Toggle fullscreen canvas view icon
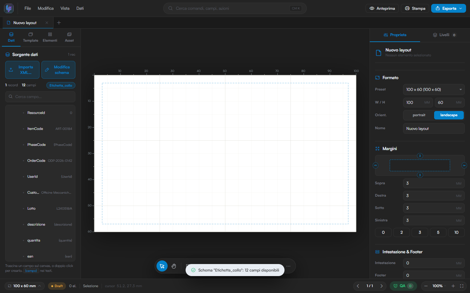Image resolution: width=470 pixels, height=293 pixels. [x=462, y=286]
